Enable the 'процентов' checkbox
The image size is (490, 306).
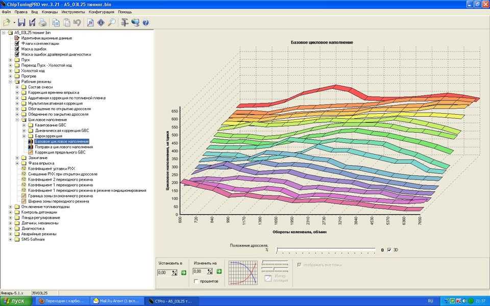pyautogui.click(x=197, y=281)
